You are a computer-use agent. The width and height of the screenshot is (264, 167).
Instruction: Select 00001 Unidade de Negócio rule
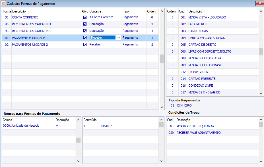click(21, 126)
